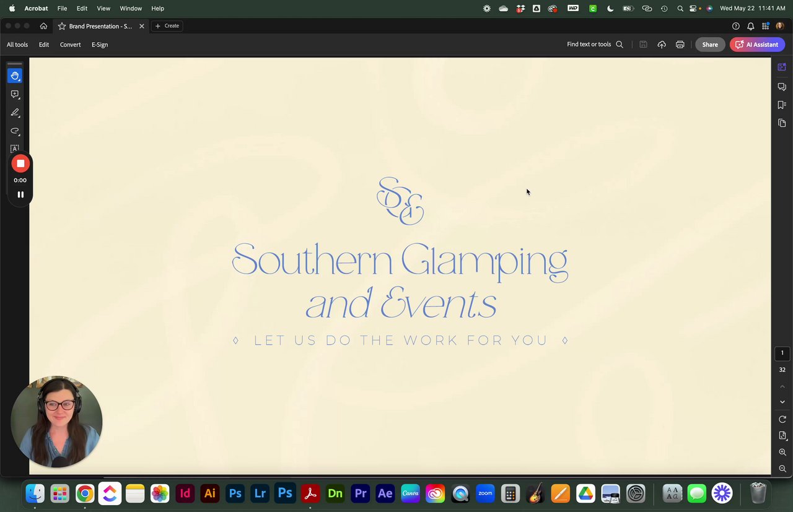793x512 pixels.
Task: Open the user profile avatar
Action: click(x=780, y=26)
